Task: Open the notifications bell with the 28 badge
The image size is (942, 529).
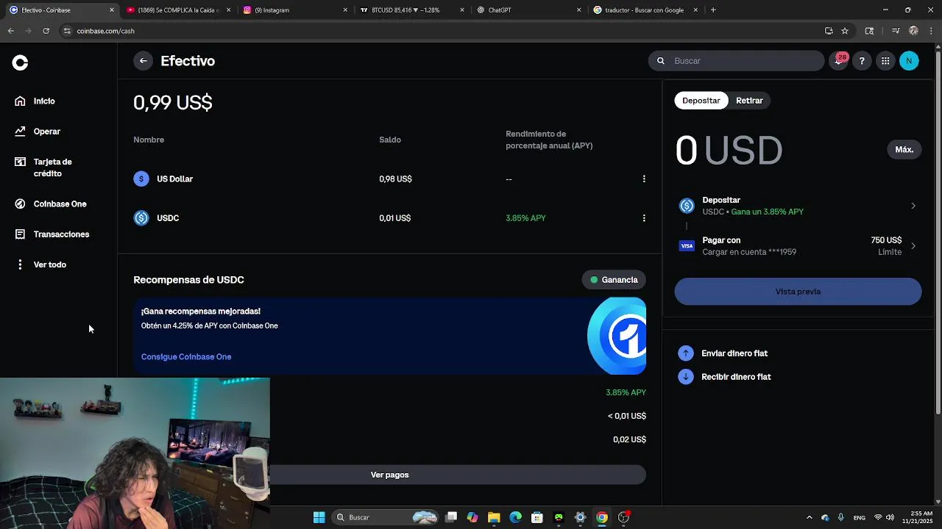Action: point(838,61)
